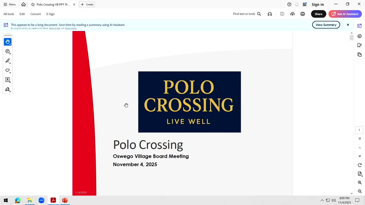This screenshot has height=205, width=365.
Task: Open the Comments side panel
Action: click(360, 36)
